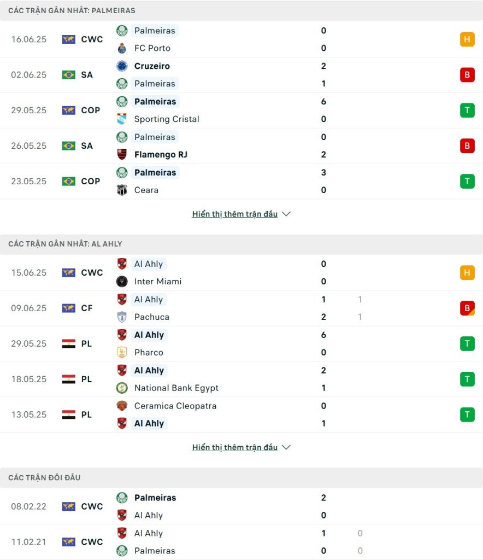Click the Inter Miami crest icon

tap(122, 282)
